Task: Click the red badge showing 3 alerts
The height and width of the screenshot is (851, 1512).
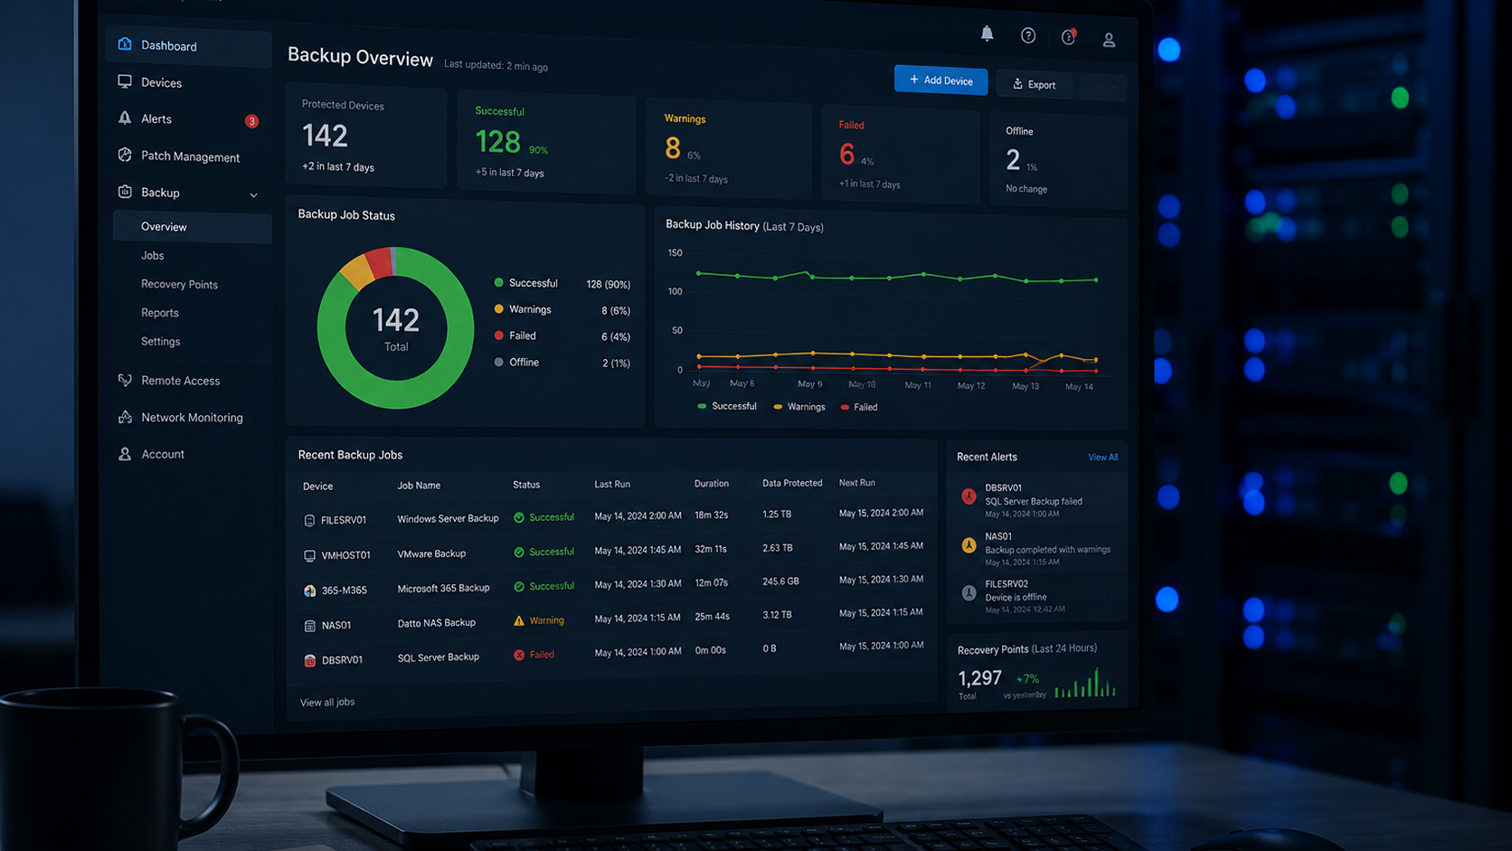Action: [x=251, y=121]
